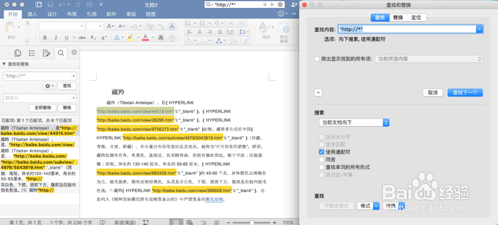The image size is (498, 225).
Task: Toggle Underline formatting
Action: [66, 37]
